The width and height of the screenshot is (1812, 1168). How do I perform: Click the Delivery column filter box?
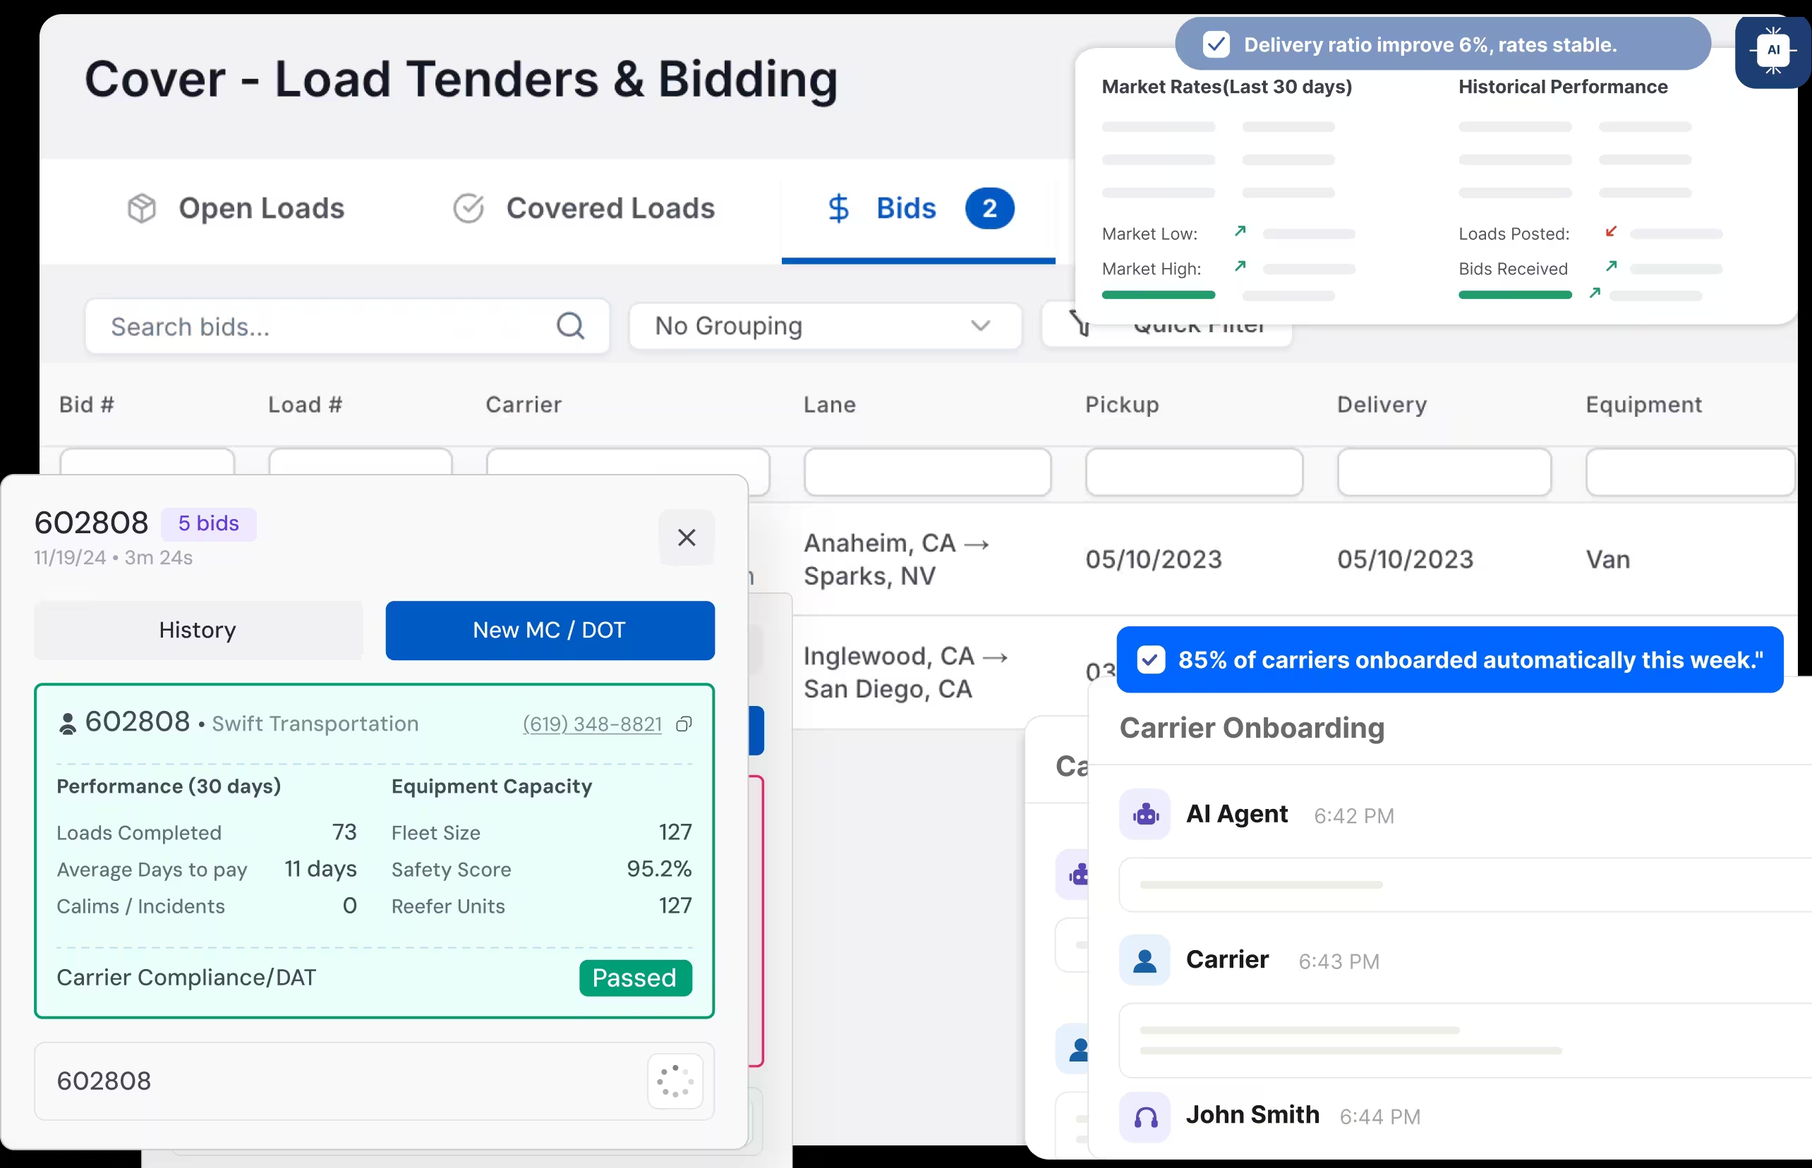pos(1444,472)
